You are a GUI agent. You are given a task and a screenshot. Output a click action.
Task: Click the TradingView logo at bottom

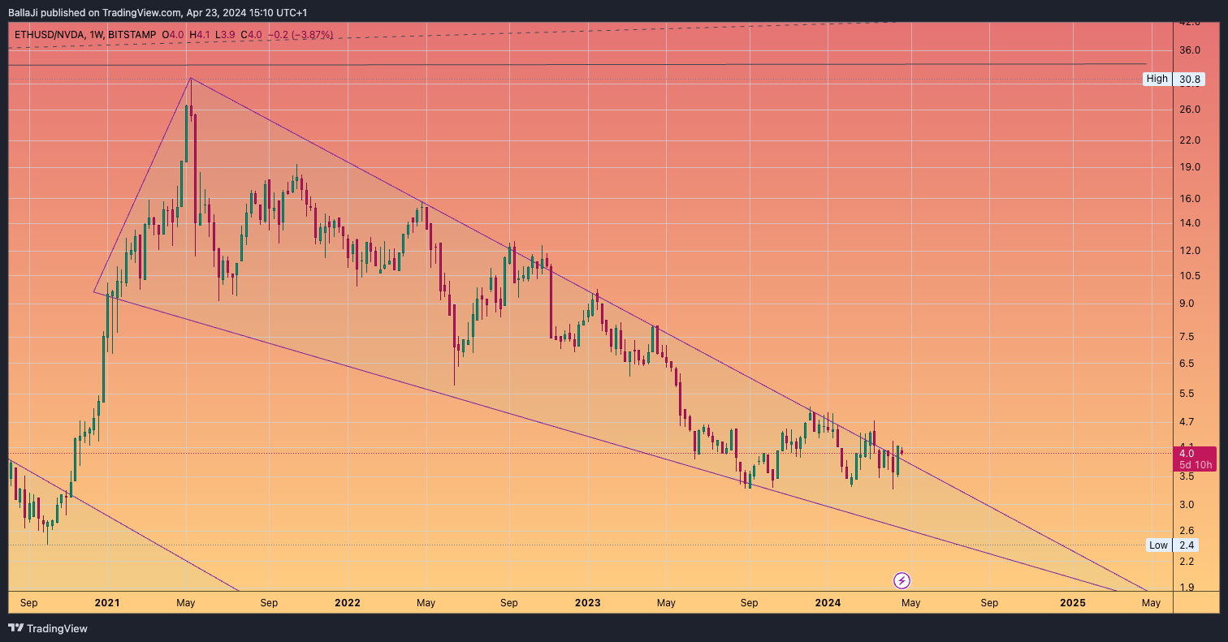pyautogui.click(x=47, y=628)
